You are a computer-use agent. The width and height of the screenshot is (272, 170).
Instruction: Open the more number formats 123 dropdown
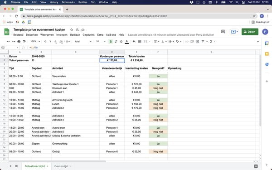(67, 42)
